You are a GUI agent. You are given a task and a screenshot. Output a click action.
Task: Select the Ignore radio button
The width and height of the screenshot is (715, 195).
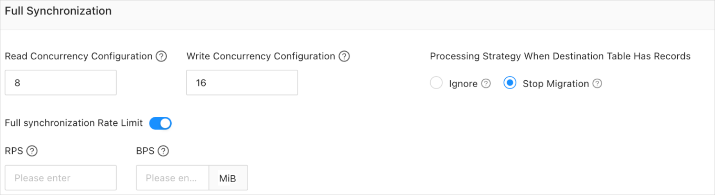[436, 83]
